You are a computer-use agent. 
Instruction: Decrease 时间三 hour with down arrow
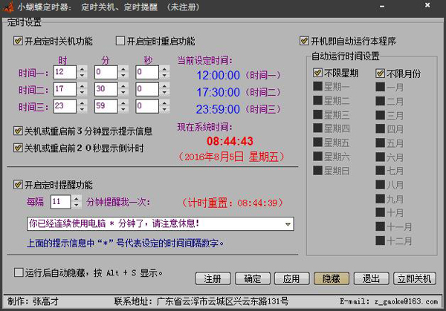point(83,109)
